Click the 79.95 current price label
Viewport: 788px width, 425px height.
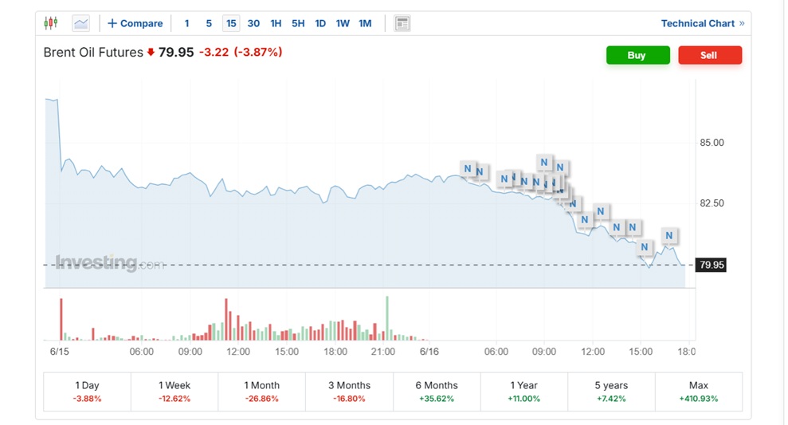coord(711,265)
